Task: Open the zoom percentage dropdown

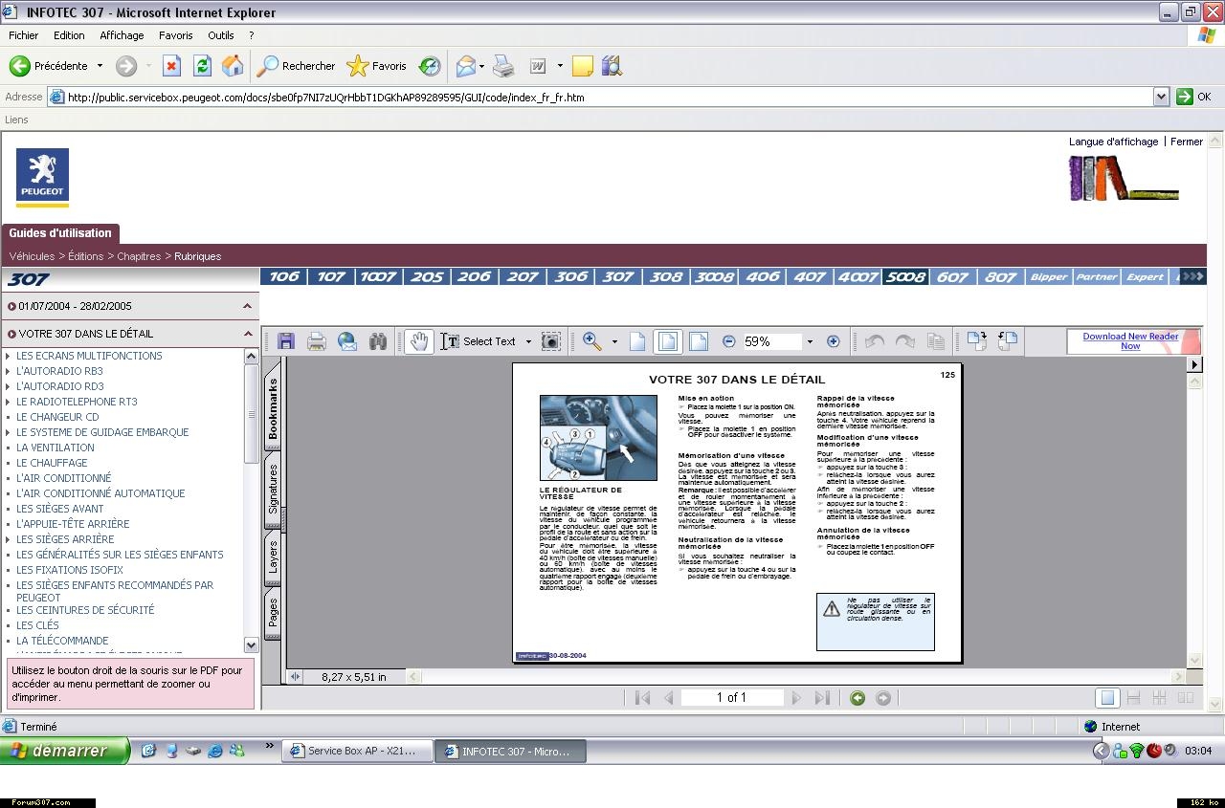Action: [810, 341]
